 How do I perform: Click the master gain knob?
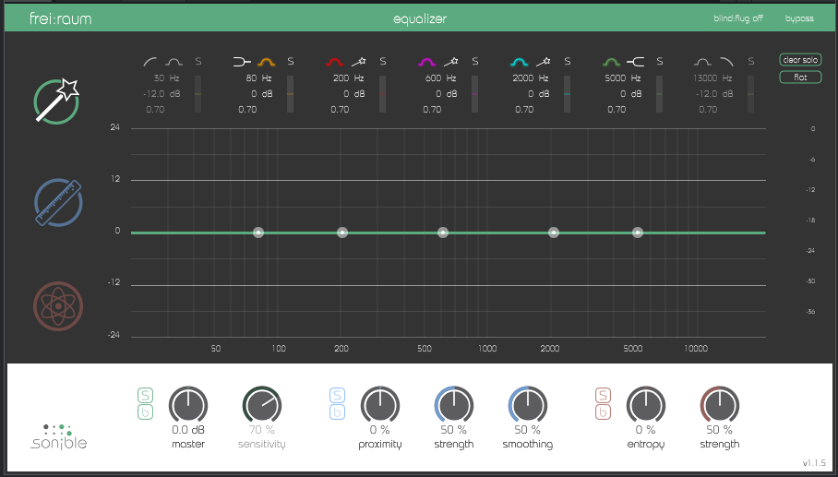188,404
